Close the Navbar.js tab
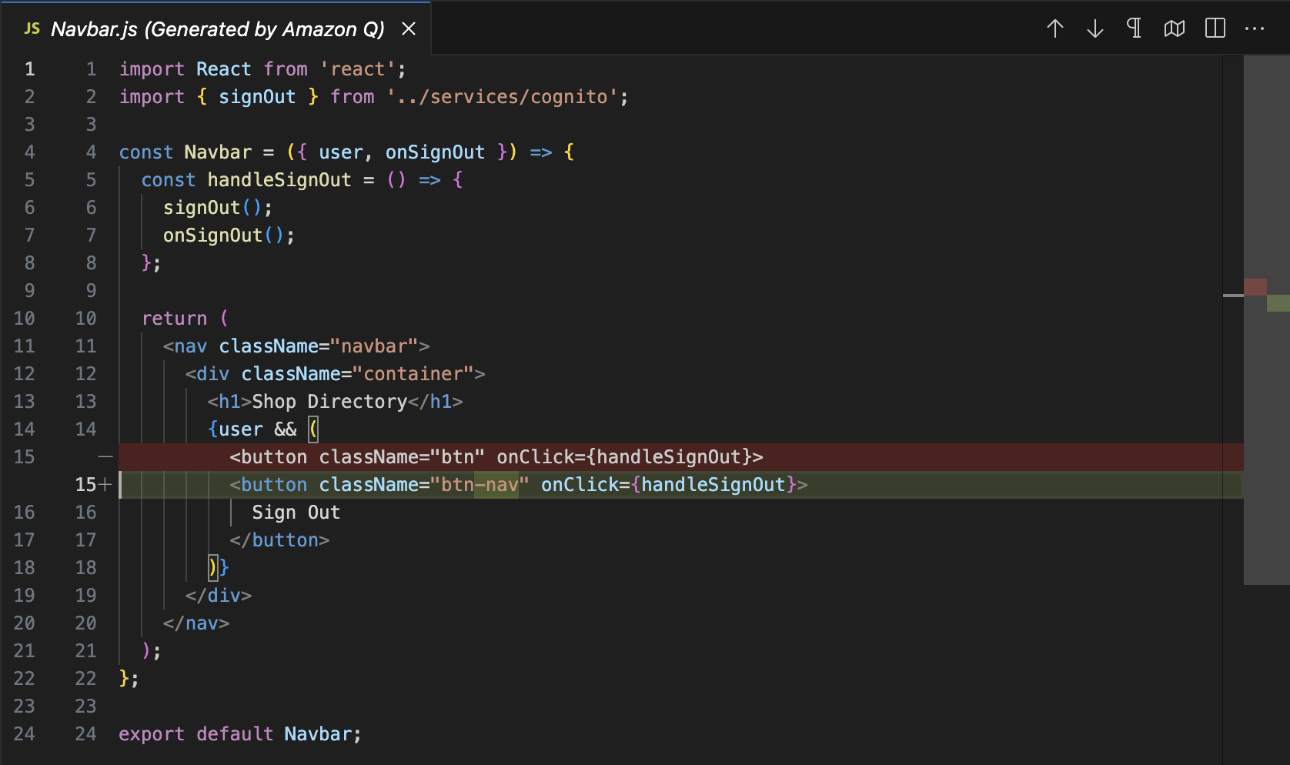This screenshot has height=765, width=1290. click(x=409, y=28)
